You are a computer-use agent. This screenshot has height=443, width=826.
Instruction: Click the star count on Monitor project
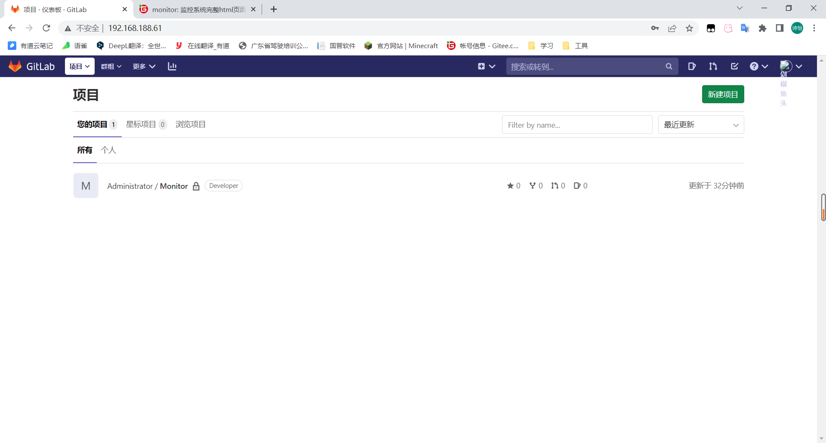coord(514,185)
